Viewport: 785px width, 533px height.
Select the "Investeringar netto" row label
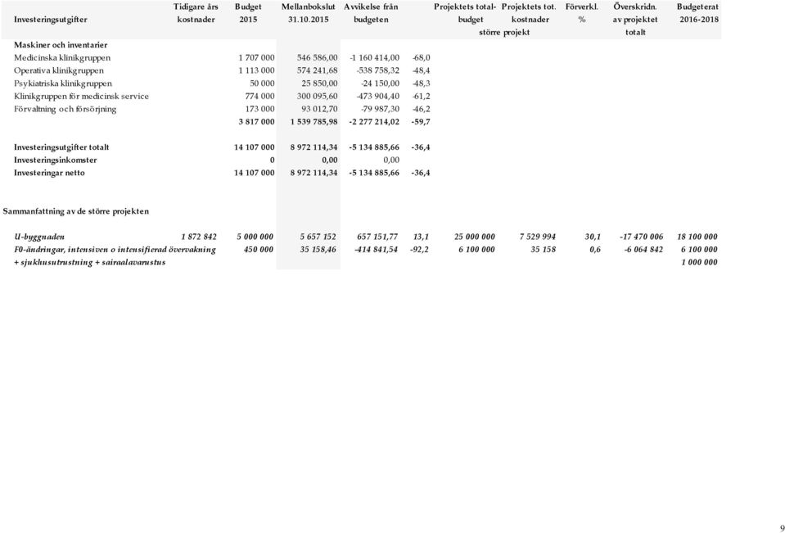pyautogui.click(x=50, y=173)
